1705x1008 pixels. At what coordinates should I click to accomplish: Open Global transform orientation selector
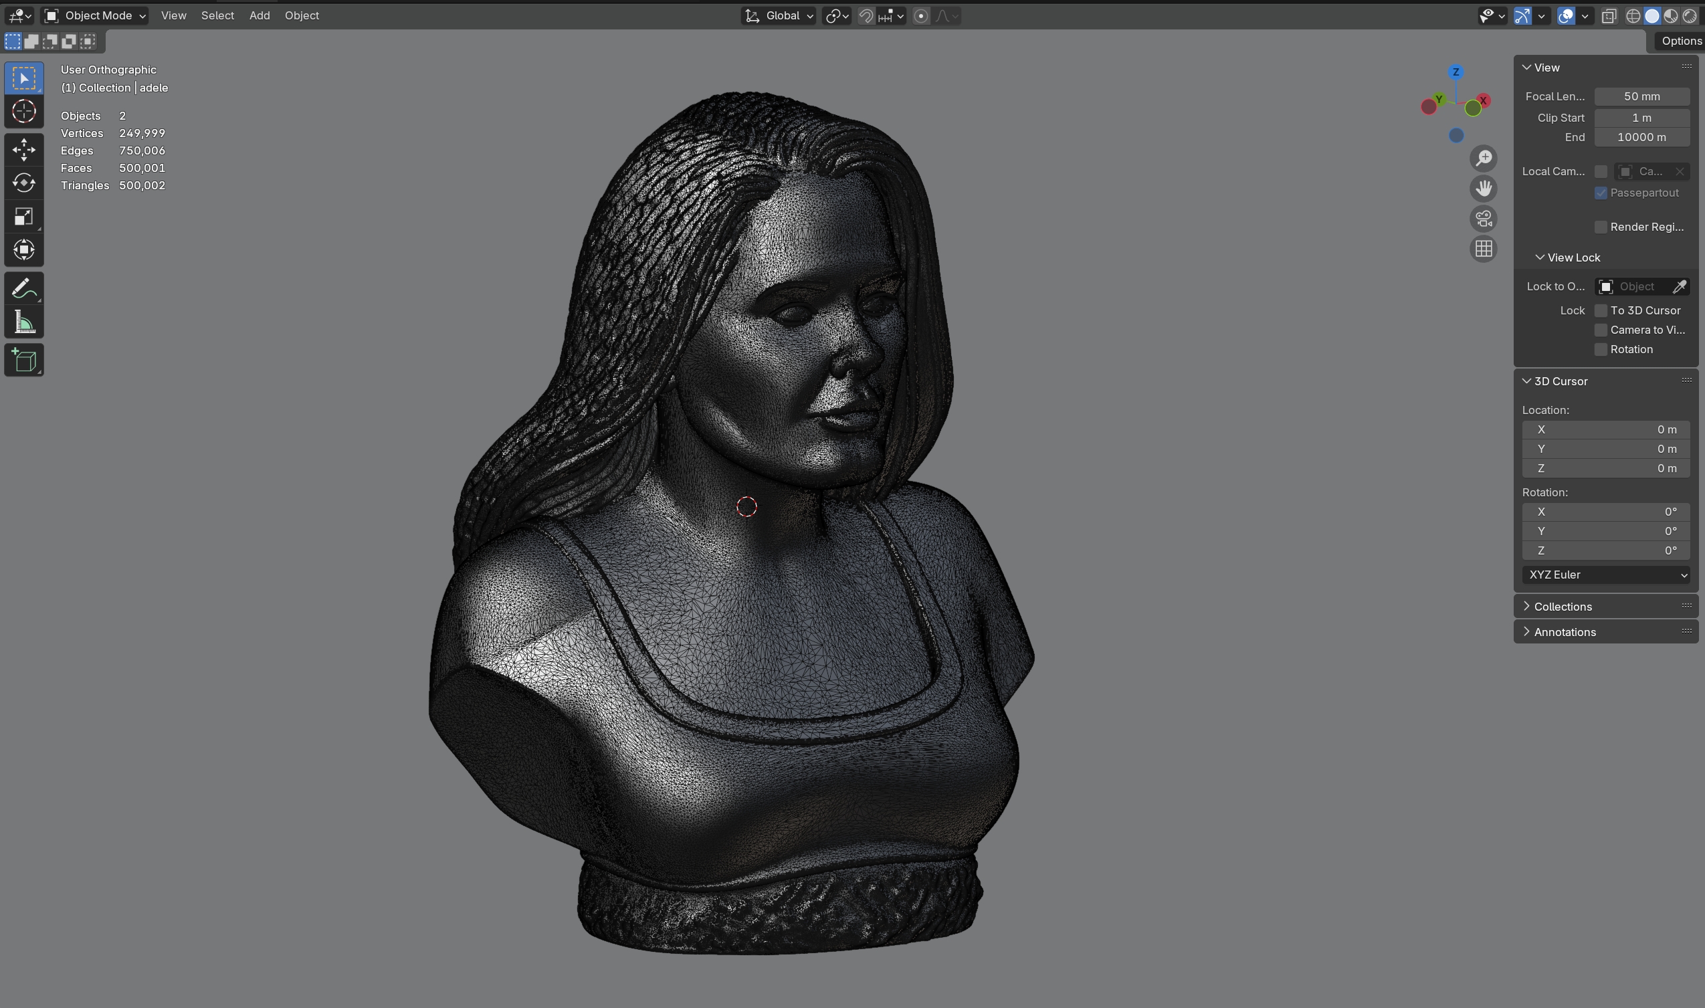[x=779, y=15]
